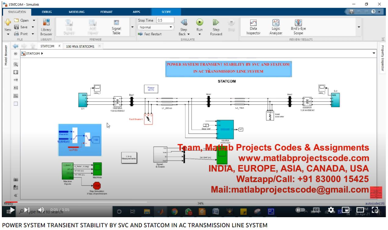Click the New model plus icon
This screenshot has width=388, height=230.
click(x=8, y=23)
